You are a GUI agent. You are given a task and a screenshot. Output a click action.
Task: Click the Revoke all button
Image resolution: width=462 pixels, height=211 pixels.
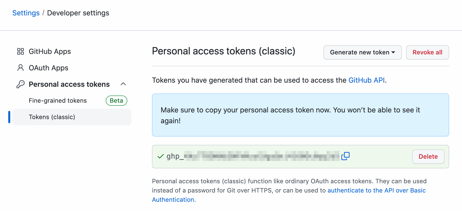[x=427, y=52]
